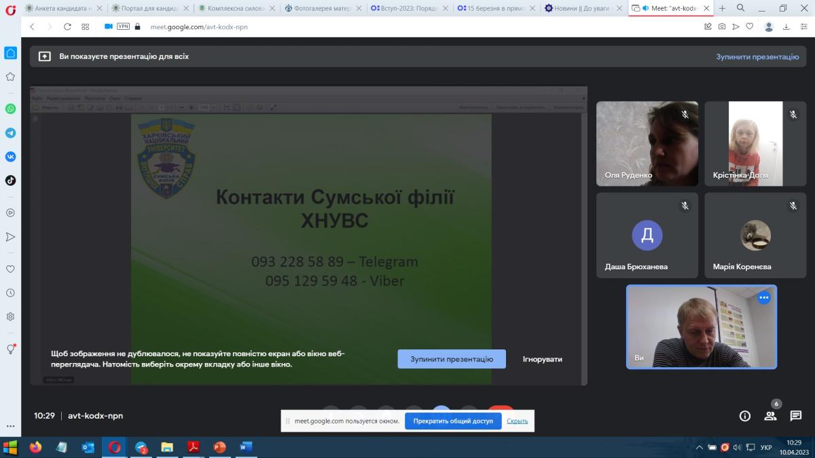
Task: Open Telegram in the Opera sidebar
Action: [10, 133]
